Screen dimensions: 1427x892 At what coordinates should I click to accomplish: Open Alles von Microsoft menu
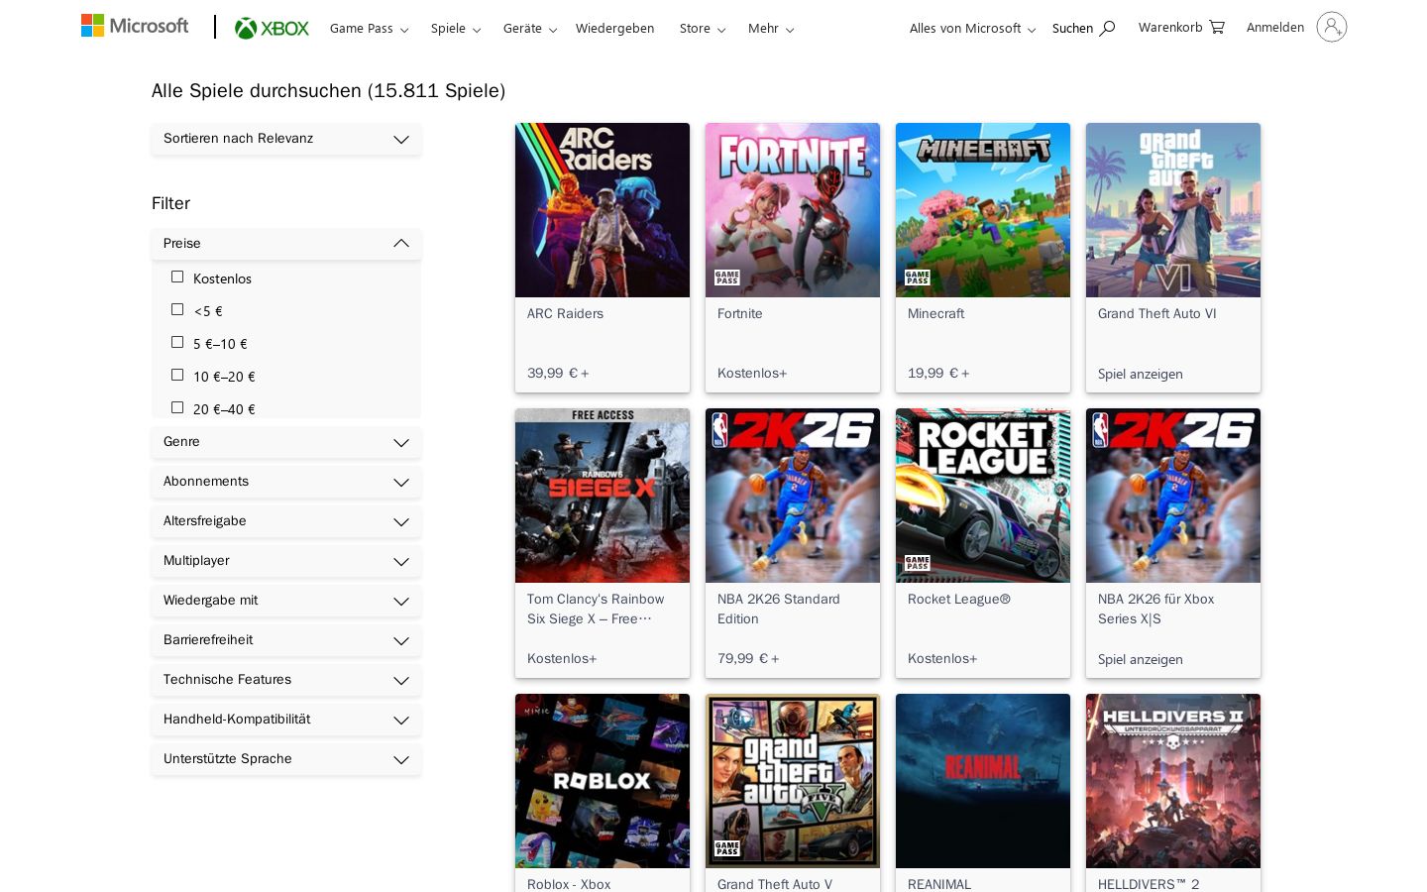(972, 29)
